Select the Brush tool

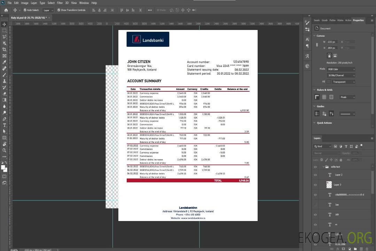point(4,75)
